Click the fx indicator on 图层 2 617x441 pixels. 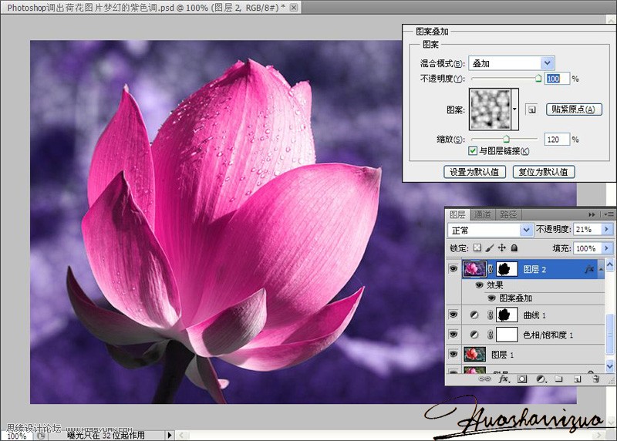[589, 269]
